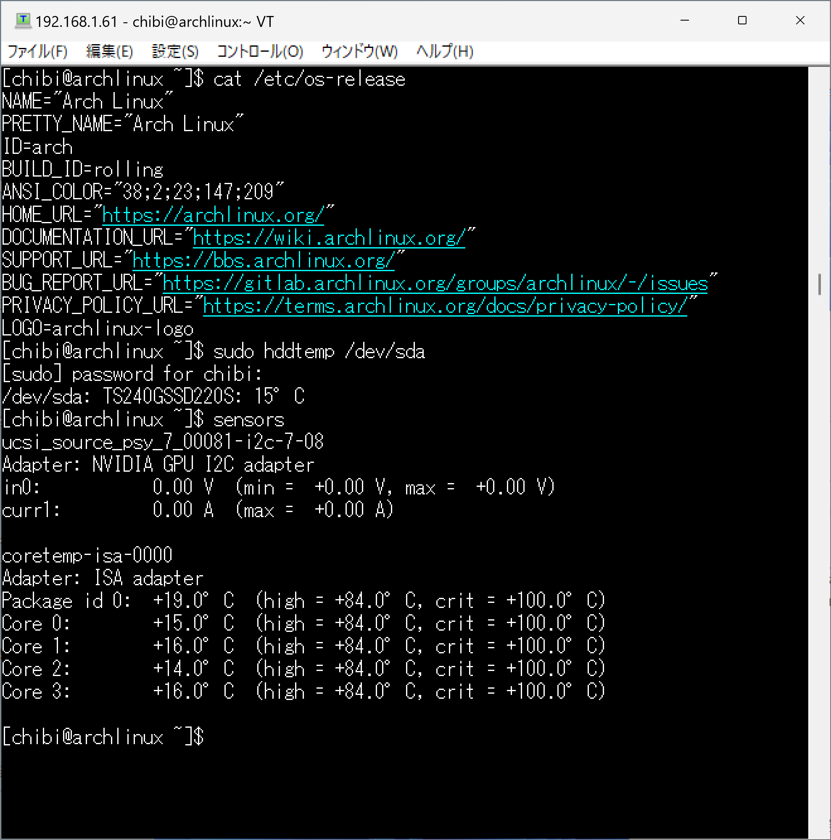Open the 設定(S) menu

click(175, 52)
